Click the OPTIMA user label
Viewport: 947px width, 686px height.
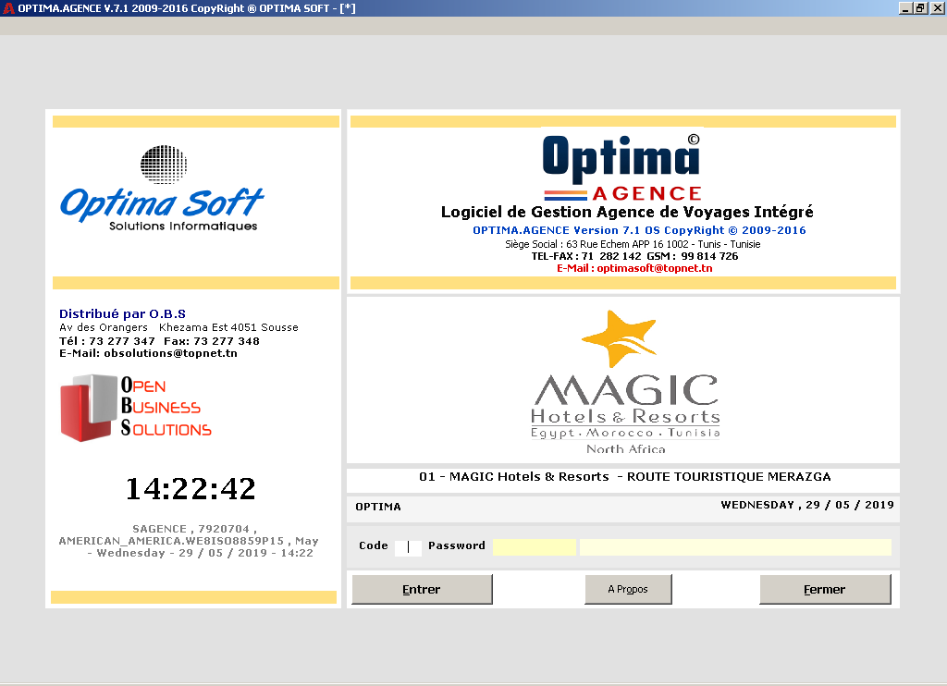[x=378, y=507]
